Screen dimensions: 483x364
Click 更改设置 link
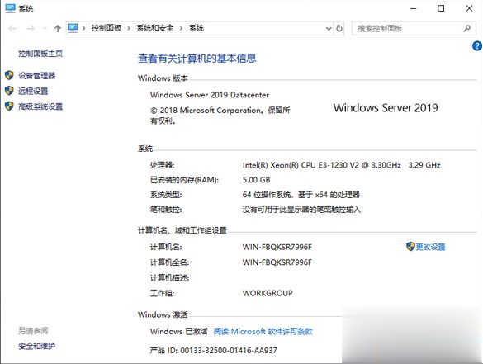[430, 247]
